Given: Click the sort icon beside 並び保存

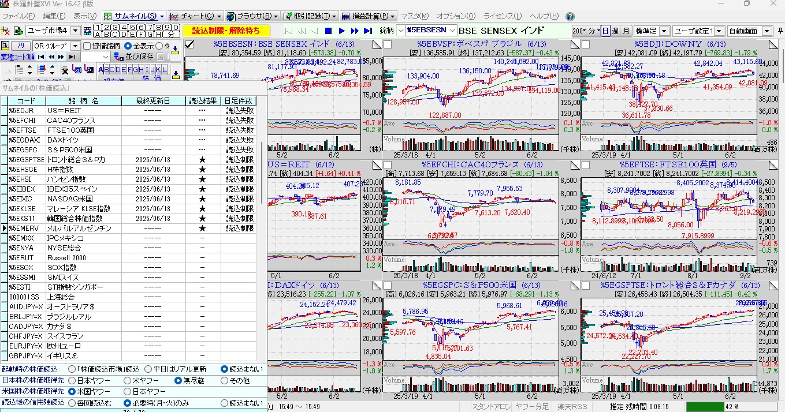Looking at the screenshot, I should pyautogui.click(x=118, y=57).
